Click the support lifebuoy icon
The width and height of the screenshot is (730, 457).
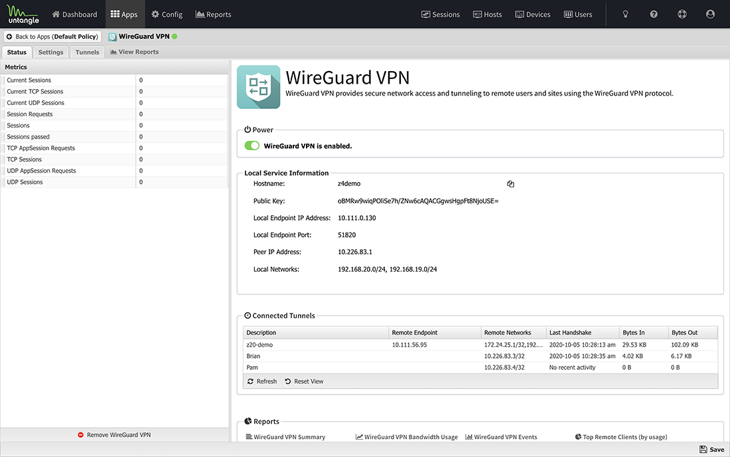(682, 15)
